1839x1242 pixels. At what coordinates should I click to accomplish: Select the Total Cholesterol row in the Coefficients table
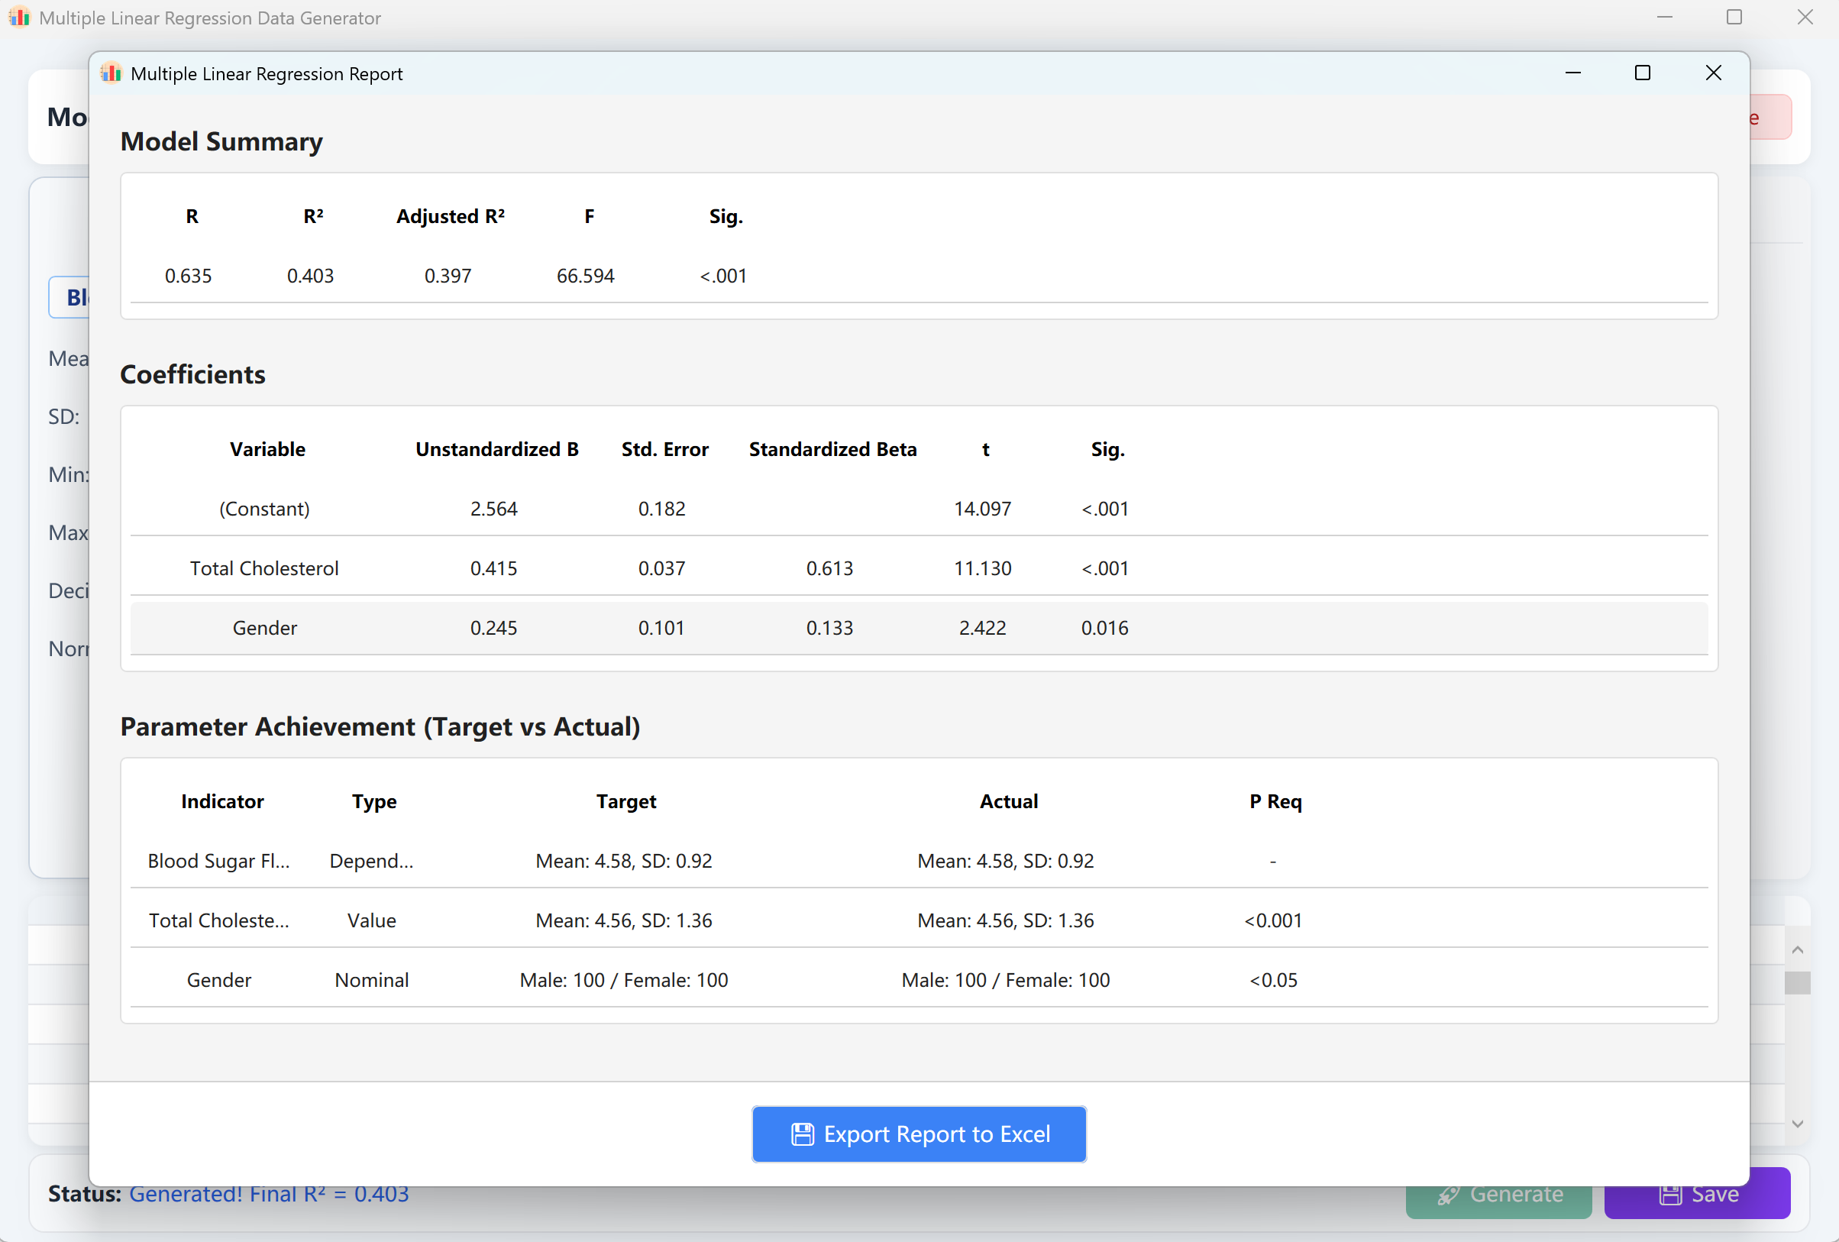coord(919,568)
